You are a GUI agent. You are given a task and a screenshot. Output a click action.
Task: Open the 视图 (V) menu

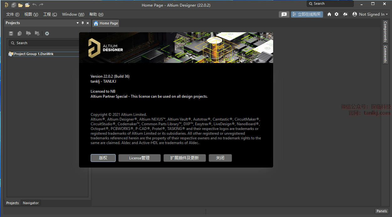click(31, 14)
